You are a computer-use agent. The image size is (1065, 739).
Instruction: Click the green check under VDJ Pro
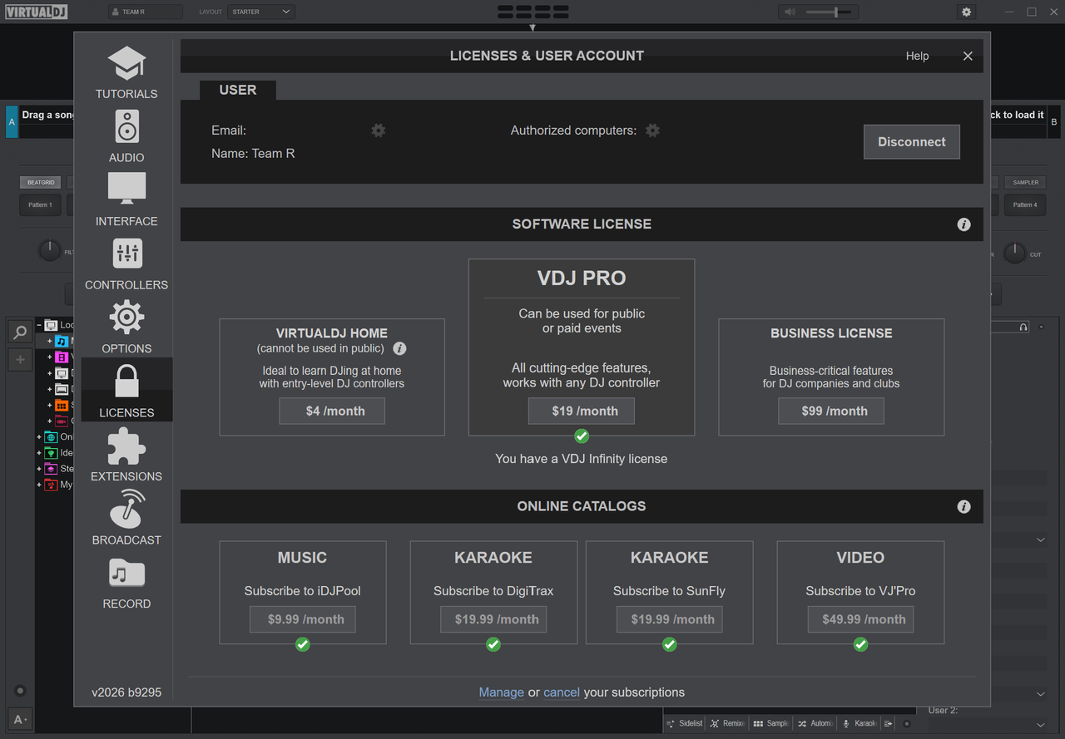pos(582,436)
